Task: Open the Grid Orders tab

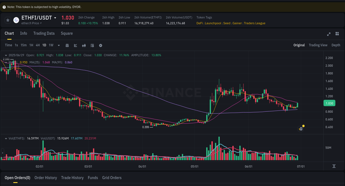Action: 112,178
